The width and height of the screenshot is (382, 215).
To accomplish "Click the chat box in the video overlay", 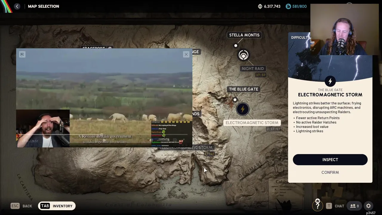I will (x=171, y=134).
